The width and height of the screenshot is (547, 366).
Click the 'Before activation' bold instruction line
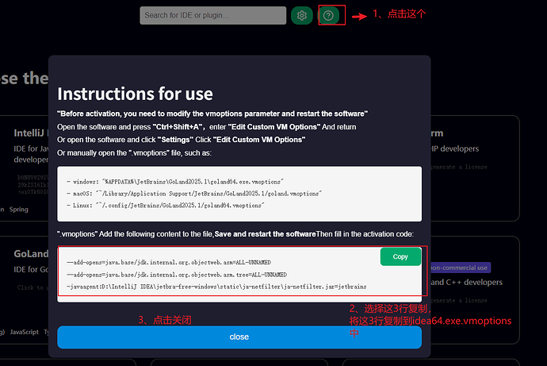pos(212,114)
